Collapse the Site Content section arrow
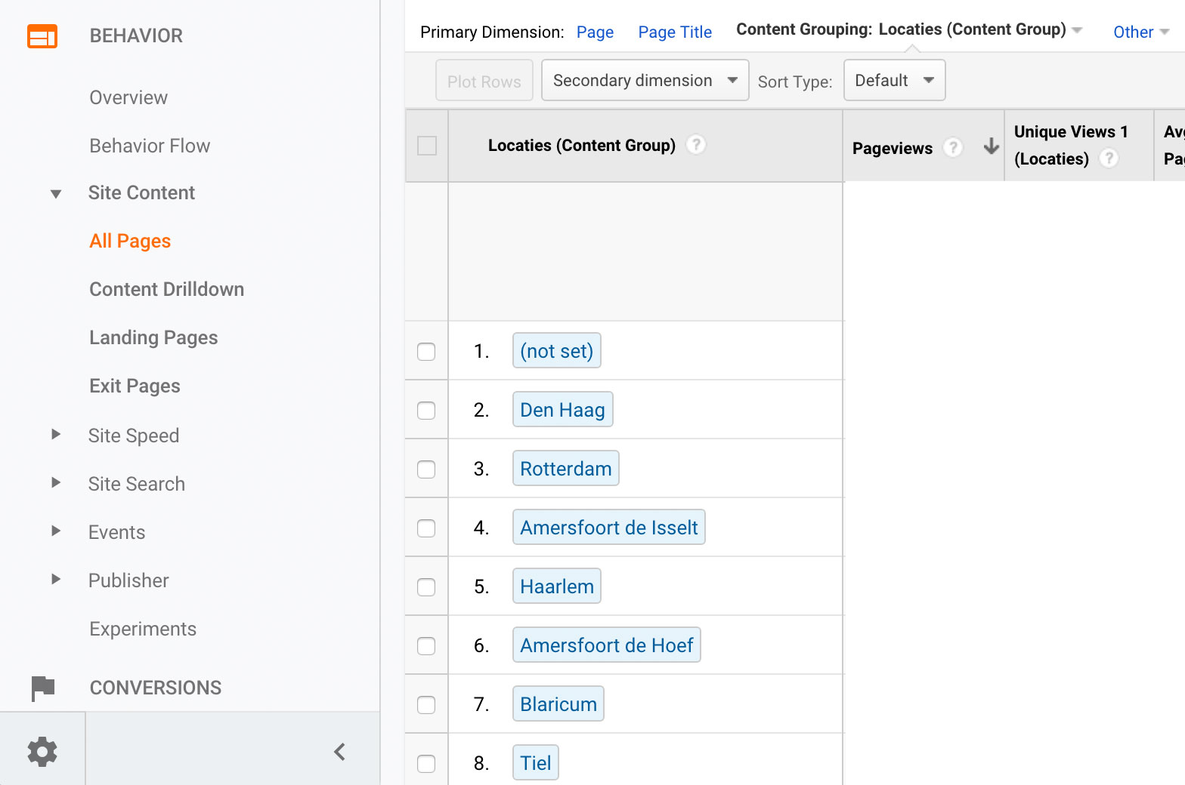The width and height of the screenshot is (1185, 785). click(x=56, y=194)
